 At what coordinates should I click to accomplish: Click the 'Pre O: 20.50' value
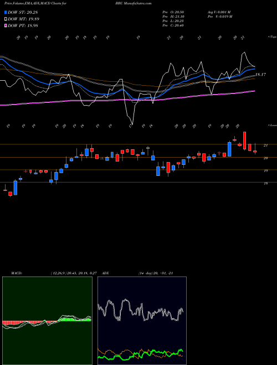(x=173, y=12)
